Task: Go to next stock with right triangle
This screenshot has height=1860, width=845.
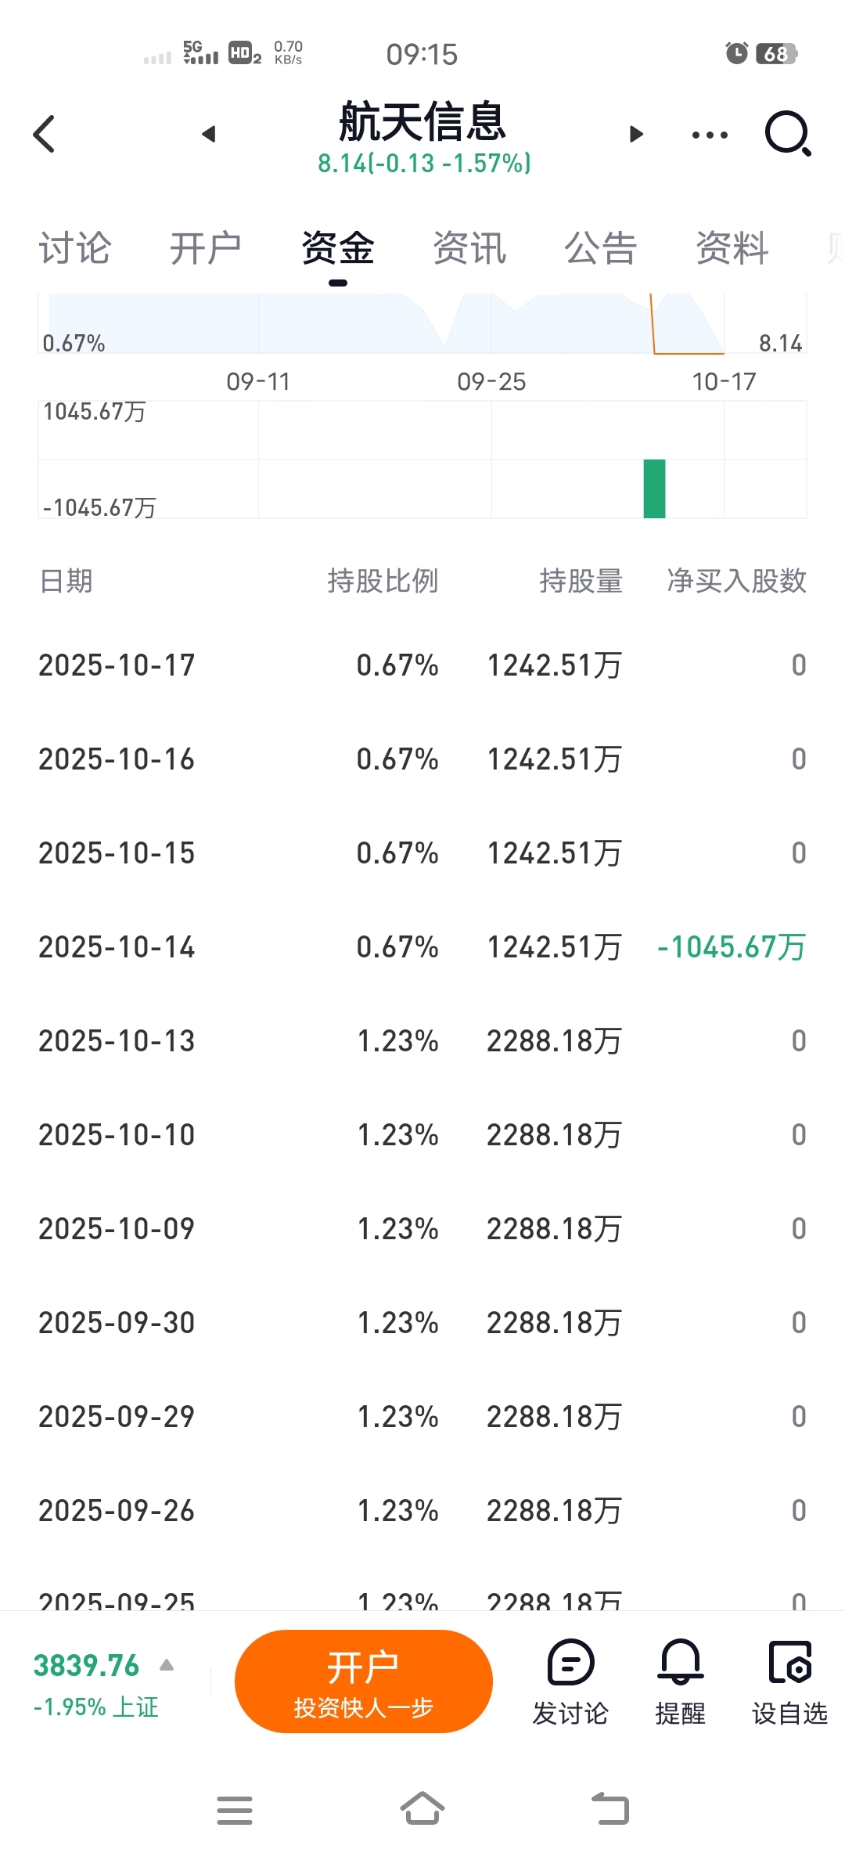Action: 636,134
